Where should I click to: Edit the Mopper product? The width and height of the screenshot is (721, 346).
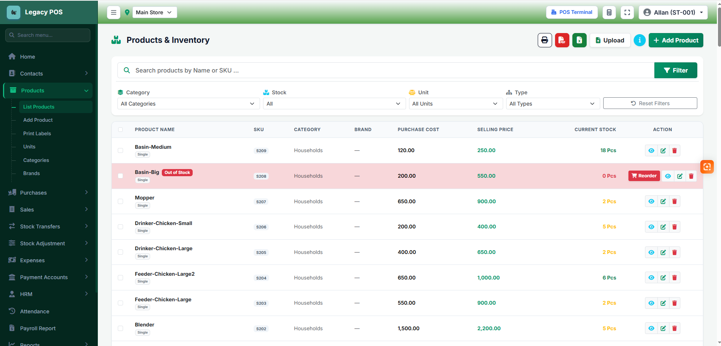[x=663, y=201]
